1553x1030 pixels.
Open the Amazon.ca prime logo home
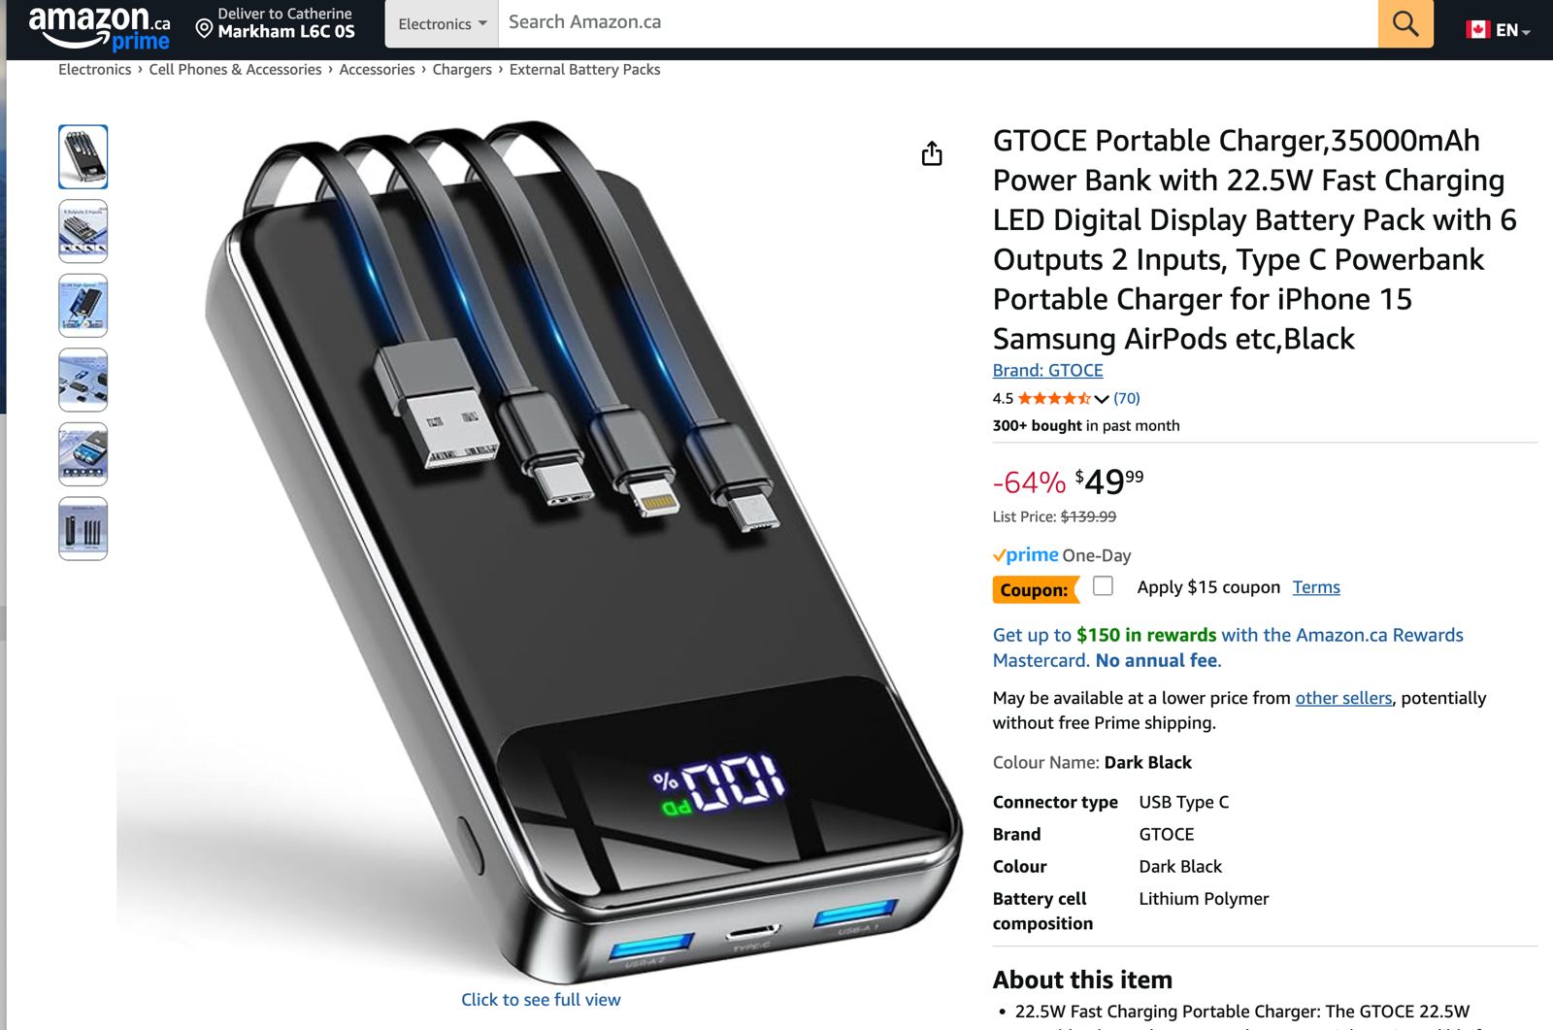(99, 27)
